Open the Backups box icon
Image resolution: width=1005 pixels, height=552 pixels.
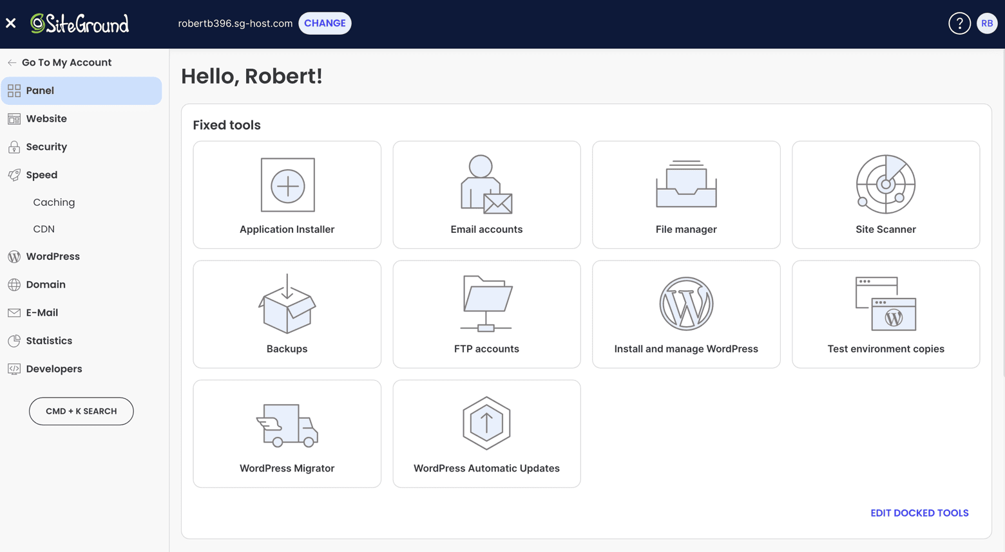(x=287, y=304)
